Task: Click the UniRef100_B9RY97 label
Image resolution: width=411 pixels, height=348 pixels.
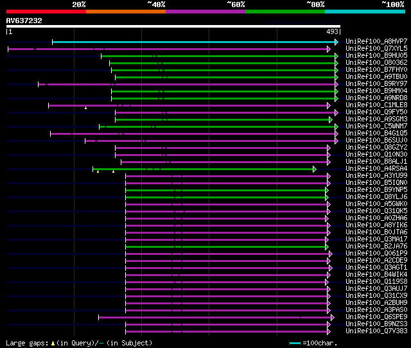Action: pyautogui.click(x=376, y=84)
